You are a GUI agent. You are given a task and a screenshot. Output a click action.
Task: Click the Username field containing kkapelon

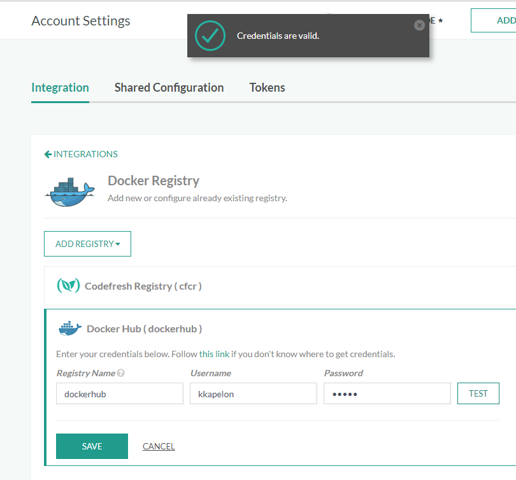pos(253,393)
